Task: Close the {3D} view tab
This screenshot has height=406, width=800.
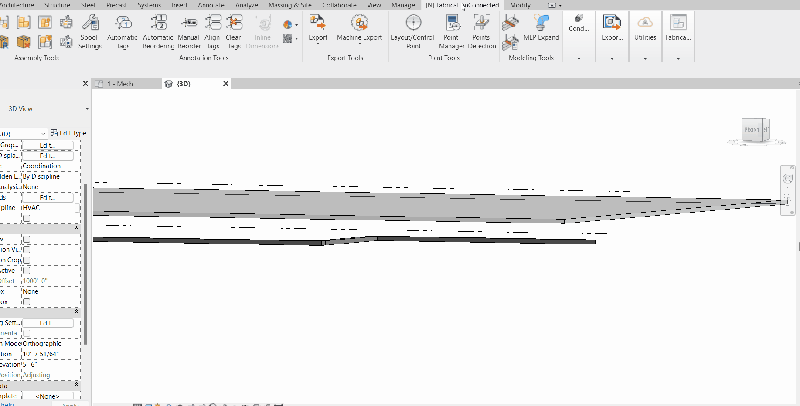Action: 226,84
